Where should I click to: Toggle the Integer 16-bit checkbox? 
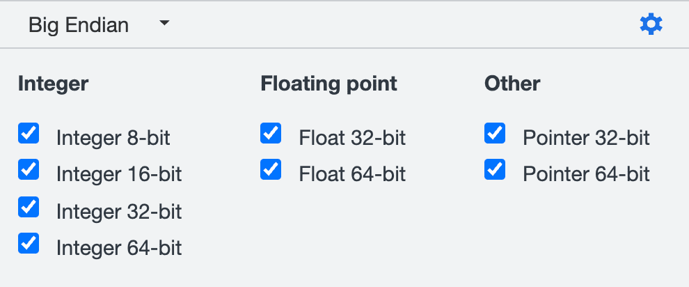click(29, 169)
